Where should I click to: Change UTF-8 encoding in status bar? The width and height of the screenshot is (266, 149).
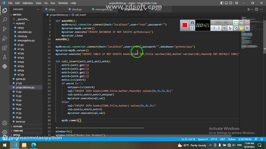click(214, 139)
